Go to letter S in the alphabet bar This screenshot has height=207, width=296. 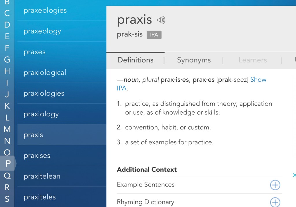[x=7, y=199]
